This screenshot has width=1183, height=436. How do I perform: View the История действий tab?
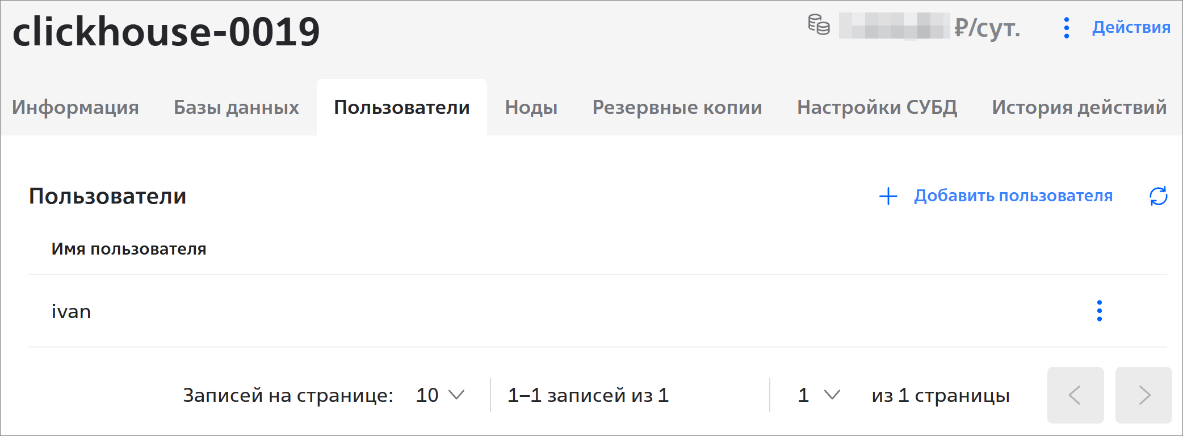(1079, 107)
